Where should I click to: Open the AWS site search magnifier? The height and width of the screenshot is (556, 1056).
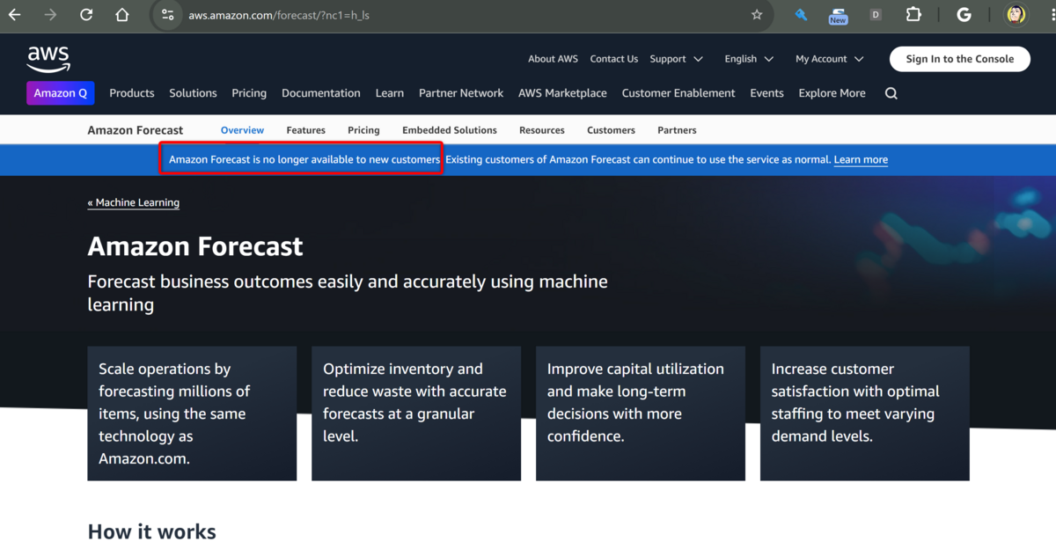(x=891, y=93)
